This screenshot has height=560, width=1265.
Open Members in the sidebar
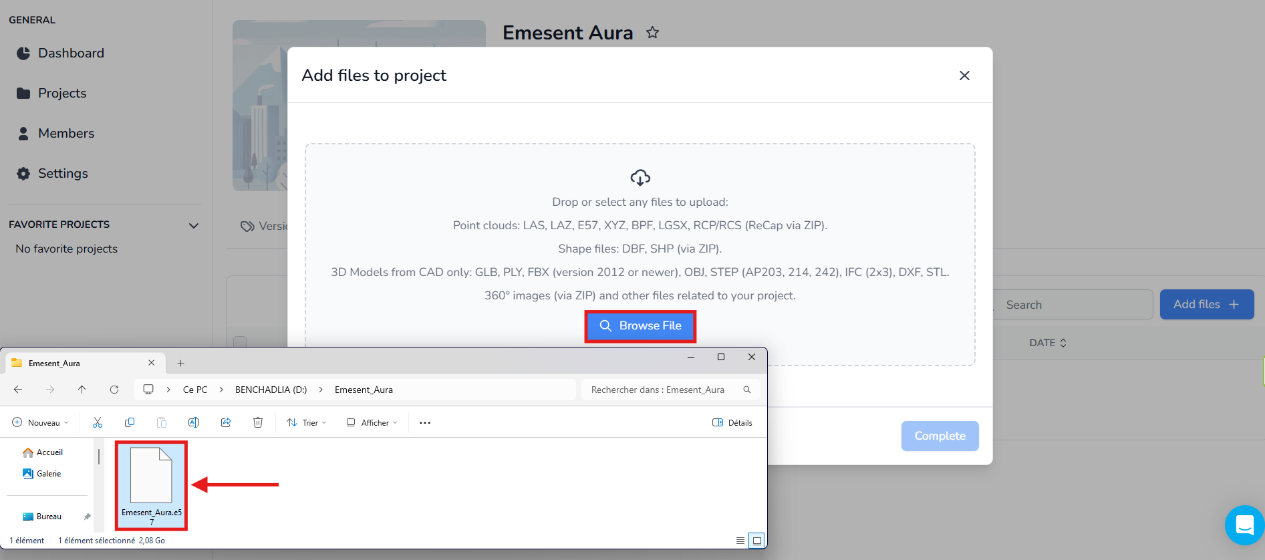65,133
